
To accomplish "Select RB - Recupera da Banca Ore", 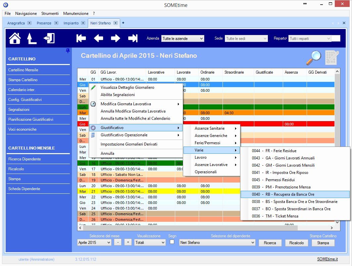I will (x=295, y=194).
